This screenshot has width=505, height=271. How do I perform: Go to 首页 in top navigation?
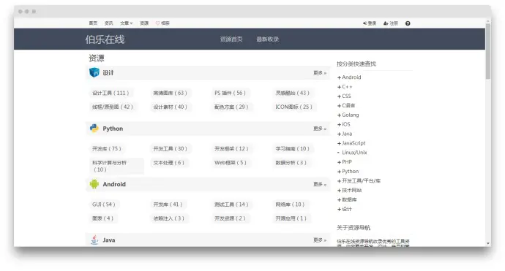click(93, 23)
